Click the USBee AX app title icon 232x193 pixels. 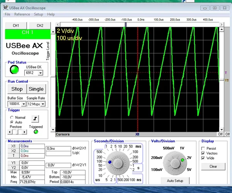point(6,8)
